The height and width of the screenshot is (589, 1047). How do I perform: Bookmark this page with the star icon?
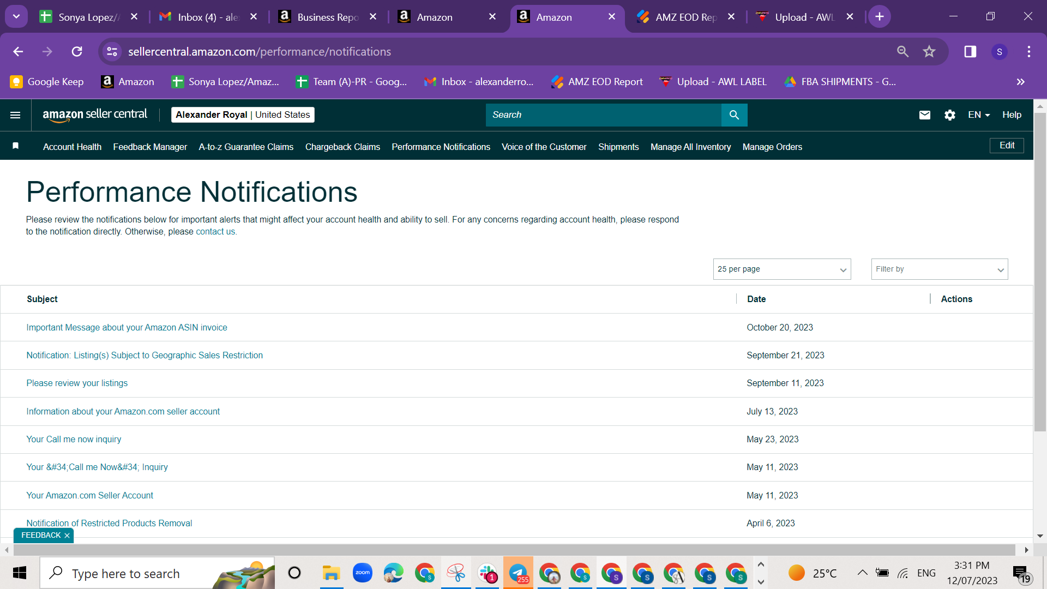click(929, 51)
